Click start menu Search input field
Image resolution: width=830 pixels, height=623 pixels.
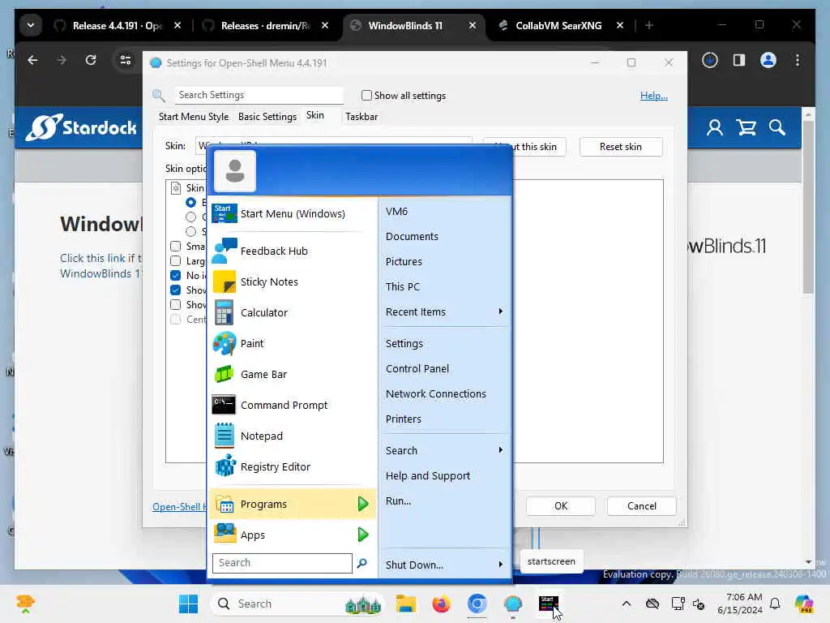coord(282,563)
